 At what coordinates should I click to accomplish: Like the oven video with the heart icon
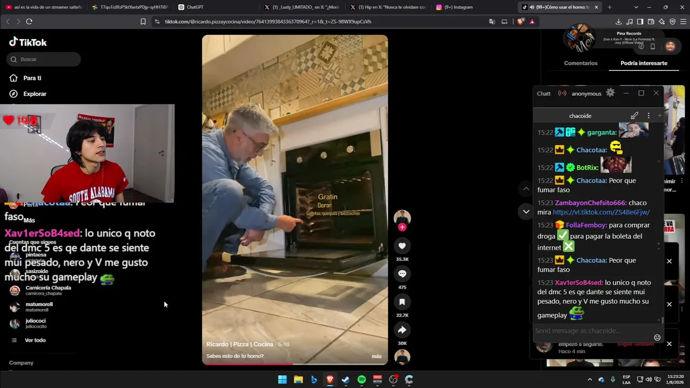click(402, 246)
